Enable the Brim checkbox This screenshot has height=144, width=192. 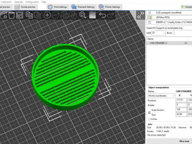[x=173, y=33]
